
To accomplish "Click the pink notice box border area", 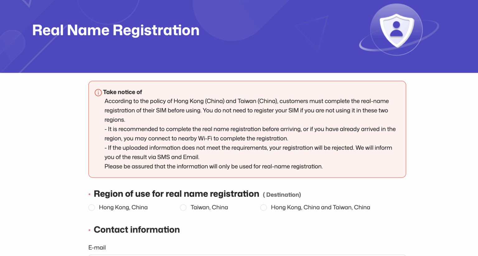I will (x=247, y=82).
